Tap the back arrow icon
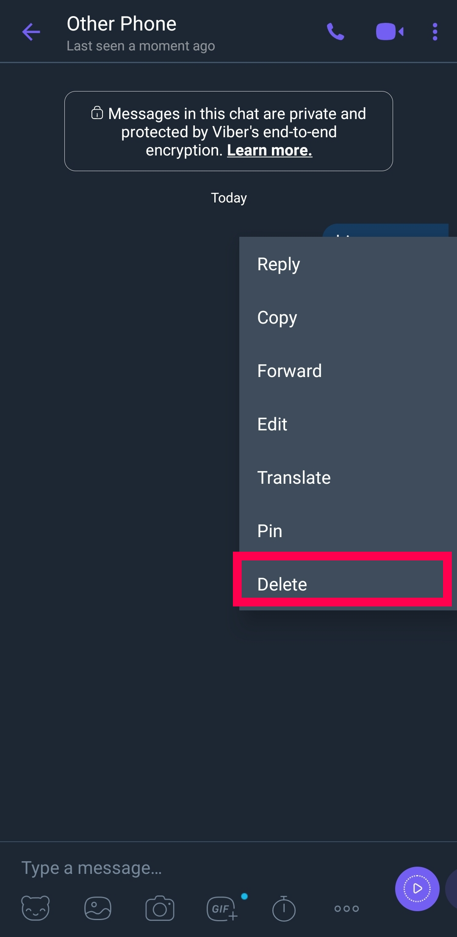 point(31,32)
